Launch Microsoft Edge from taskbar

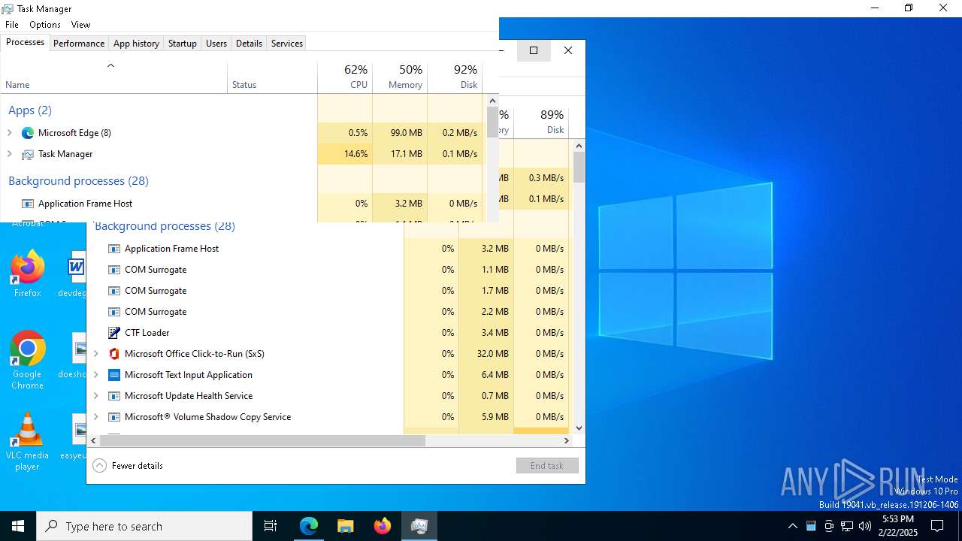(309, 526)
